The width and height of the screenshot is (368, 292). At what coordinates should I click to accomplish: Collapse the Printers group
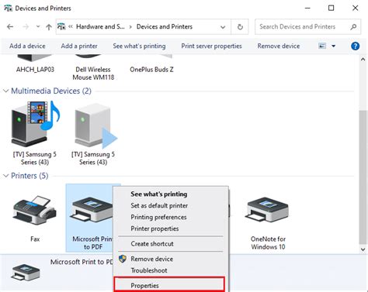pyautogui.click(x=5, y=176)
